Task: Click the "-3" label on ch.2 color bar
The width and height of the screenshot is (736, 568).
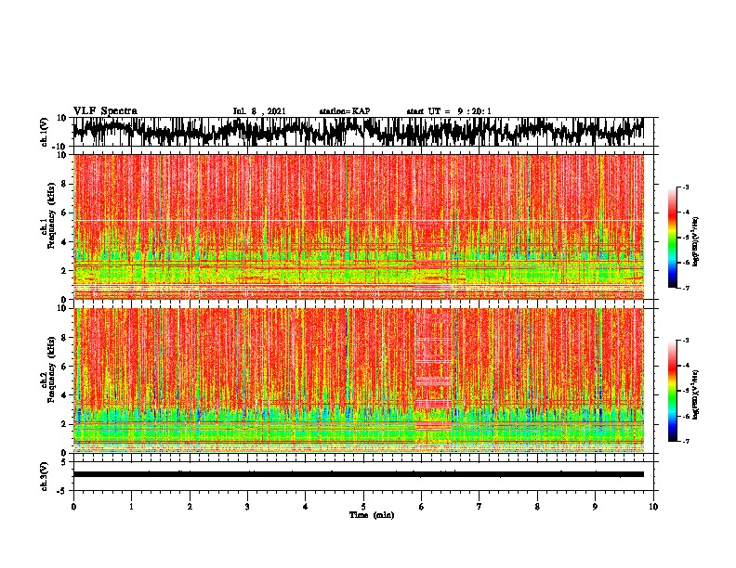Action: (685, 341)
